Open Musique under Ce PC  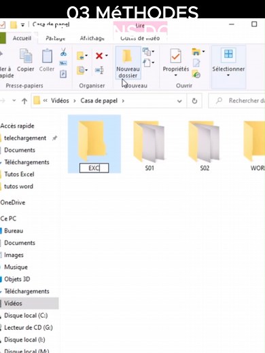(16, 267)
